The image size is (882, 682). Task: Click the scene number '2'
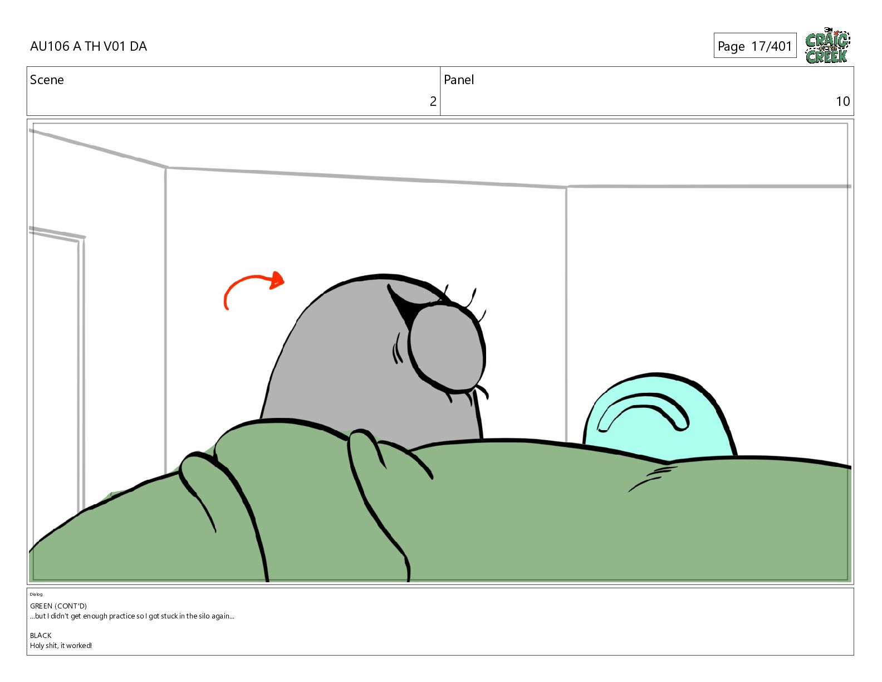tap(433, 101)
